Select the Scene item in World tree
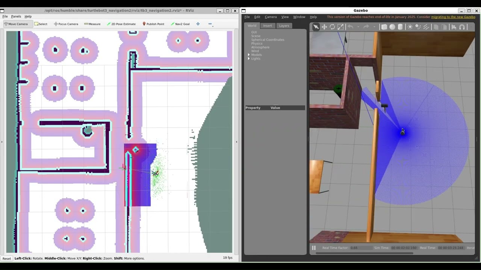This screenshot has width=481, height=270. [x=256, y=36]
